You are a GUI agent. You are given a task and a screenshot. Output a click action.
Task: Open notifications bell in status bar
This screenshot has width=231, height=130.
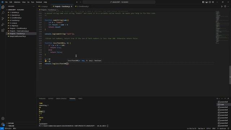(228, 129)
